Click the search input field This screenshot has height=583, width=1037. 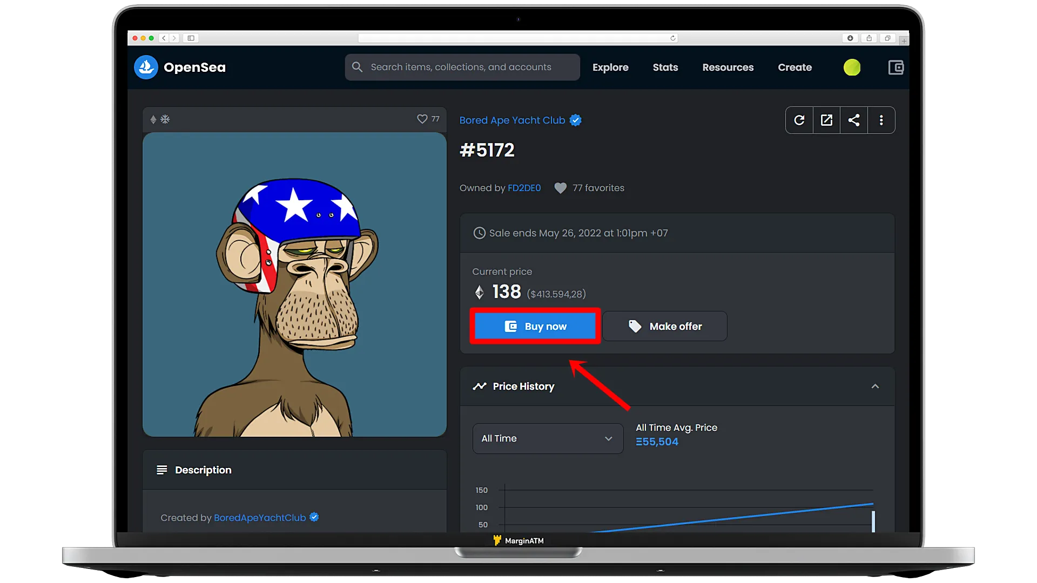tap(462, 67)
